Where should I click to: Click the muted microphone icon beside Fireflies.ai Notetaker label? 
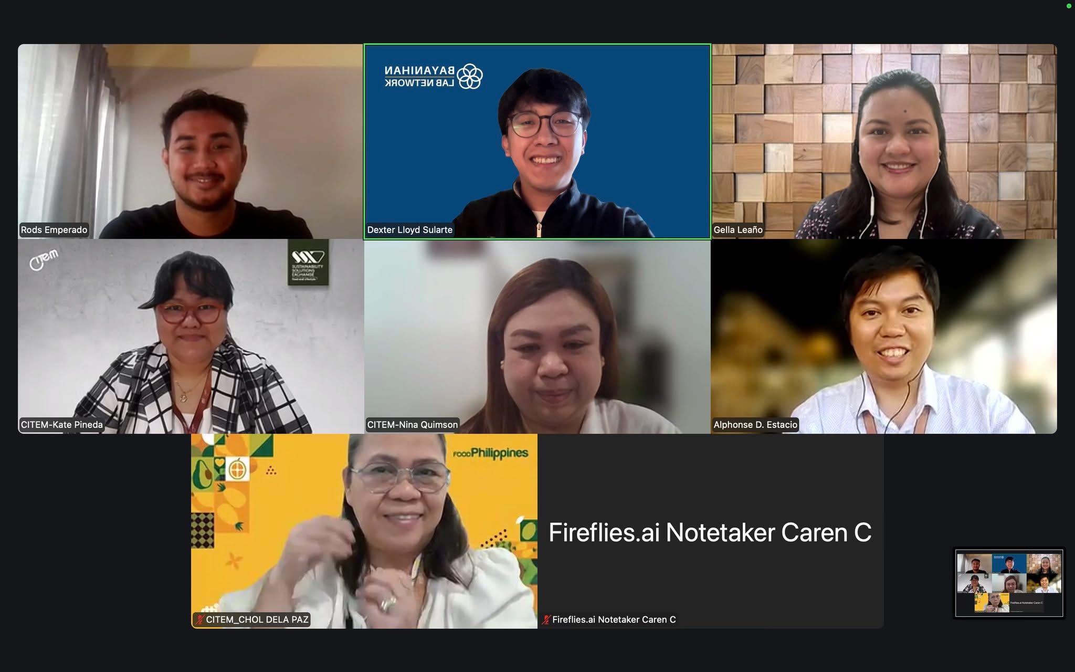[546, 619]
